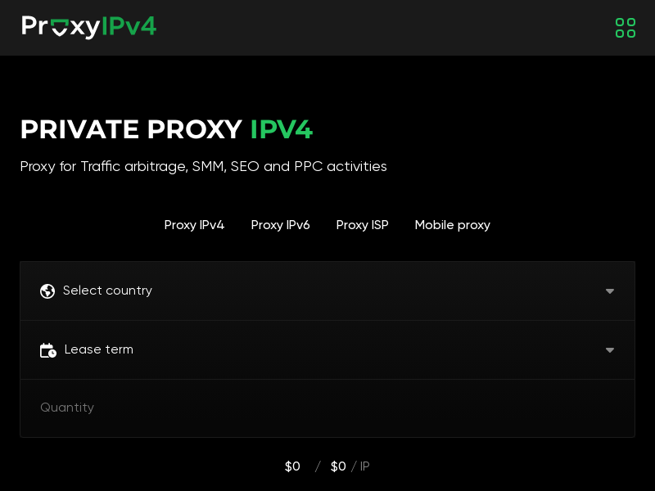Open the Select country field label

tap(107, 291)
